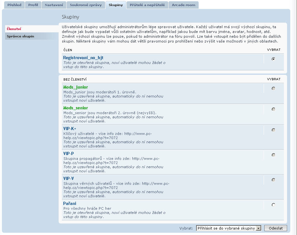Click the Skupiny page heading
The width and height of the screenshot is (297, 235).
(70, 17)
